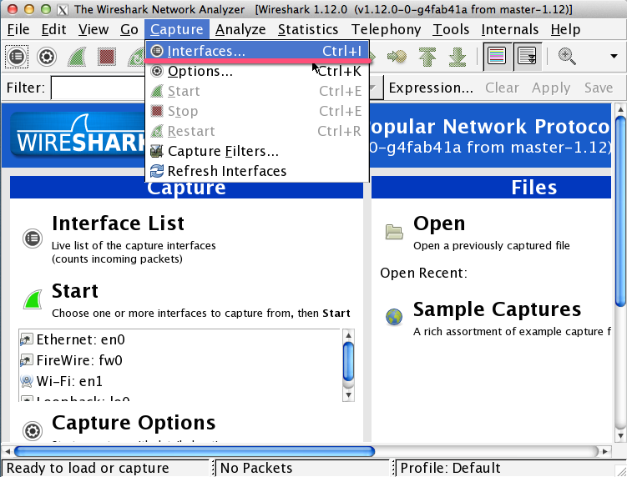
Task: Click the Wi-Fi en1 wireless icon
Action: [x=27, y=382]
